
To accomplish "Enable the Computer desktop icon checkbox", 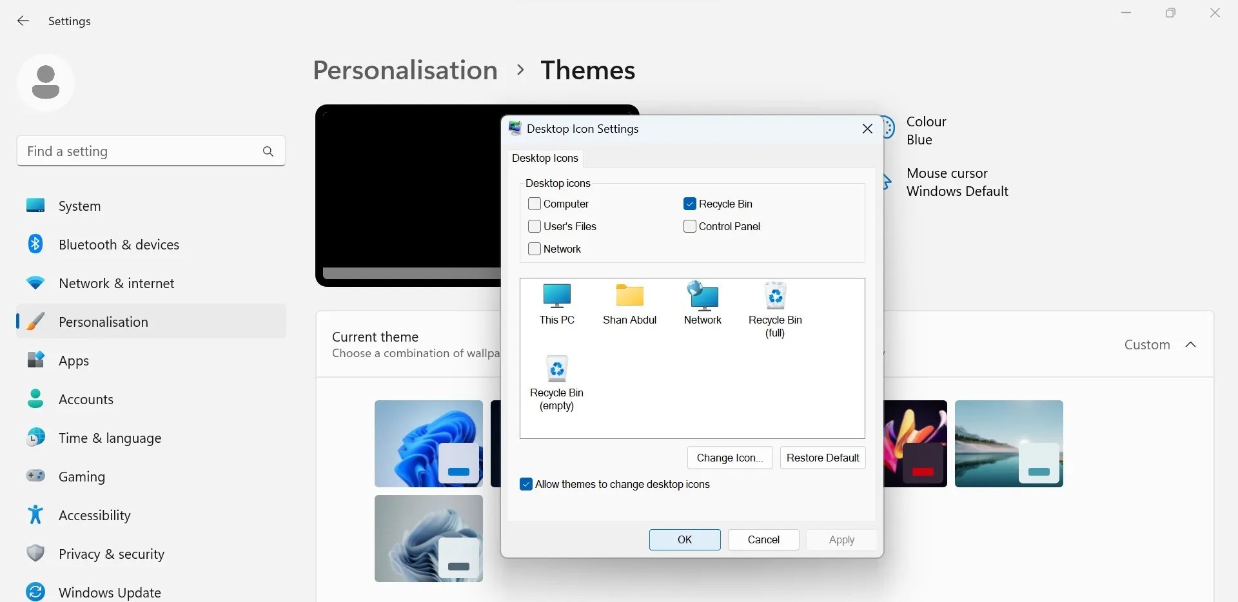I will point(535,204).
